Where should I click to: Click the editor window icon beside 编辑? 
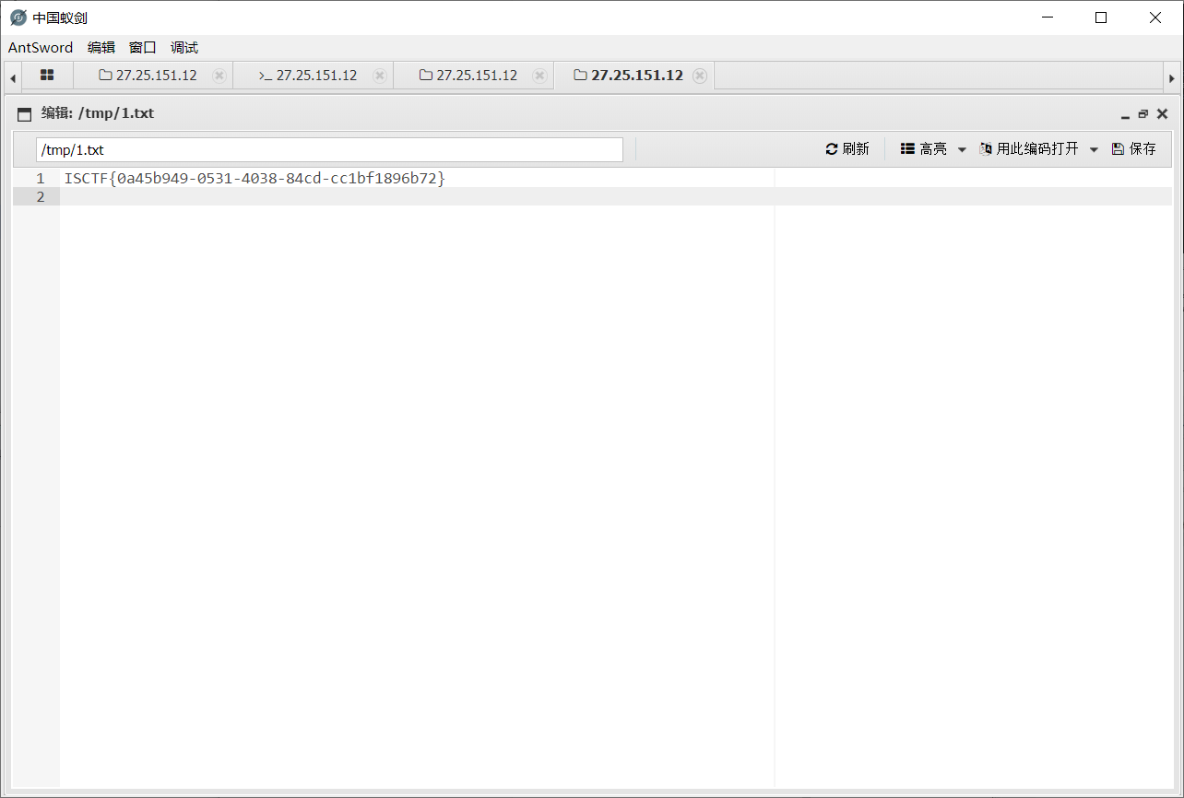pos(25,114)
